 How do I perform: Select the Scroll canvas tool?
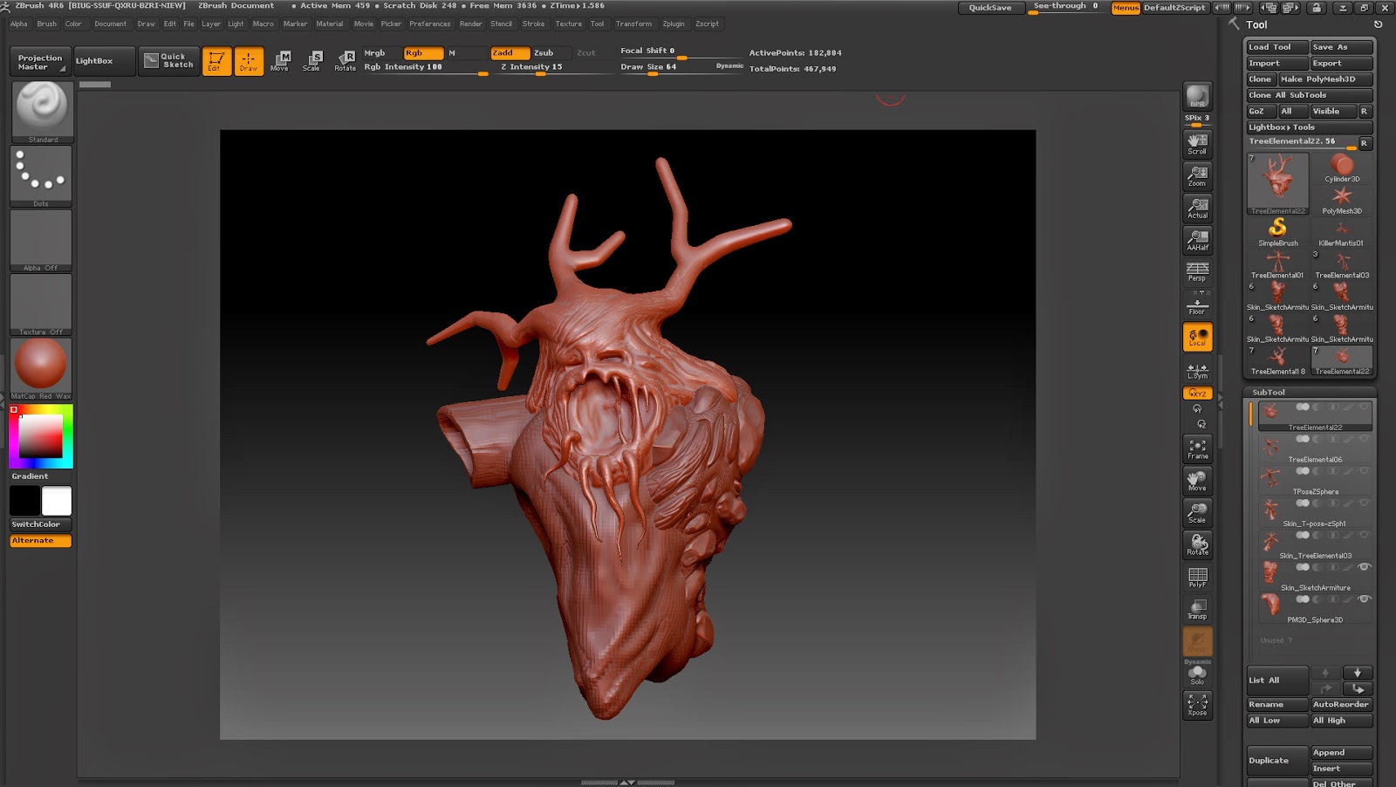pyautogui.click(x=1197, y=143)
